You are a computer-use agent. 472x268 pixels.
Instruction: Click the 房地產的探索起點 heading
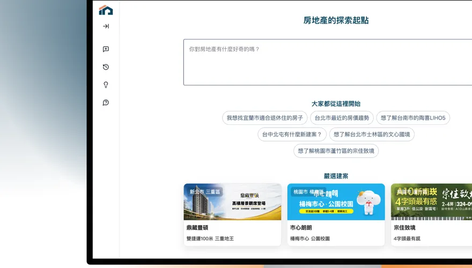[x=336, y=20]
